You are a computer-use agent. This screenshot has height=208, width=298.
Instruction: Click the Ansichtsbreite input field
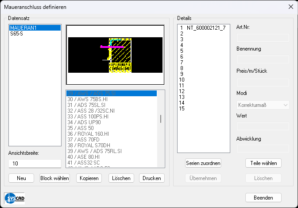[35, 164]
